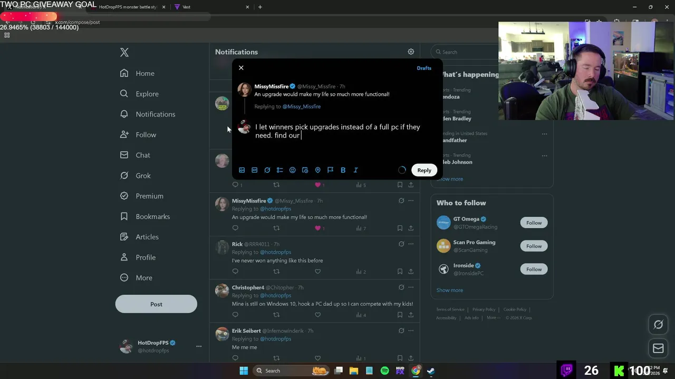Like Rick's reply
Viewport: 675px width, 379px height.
point(317,272)
